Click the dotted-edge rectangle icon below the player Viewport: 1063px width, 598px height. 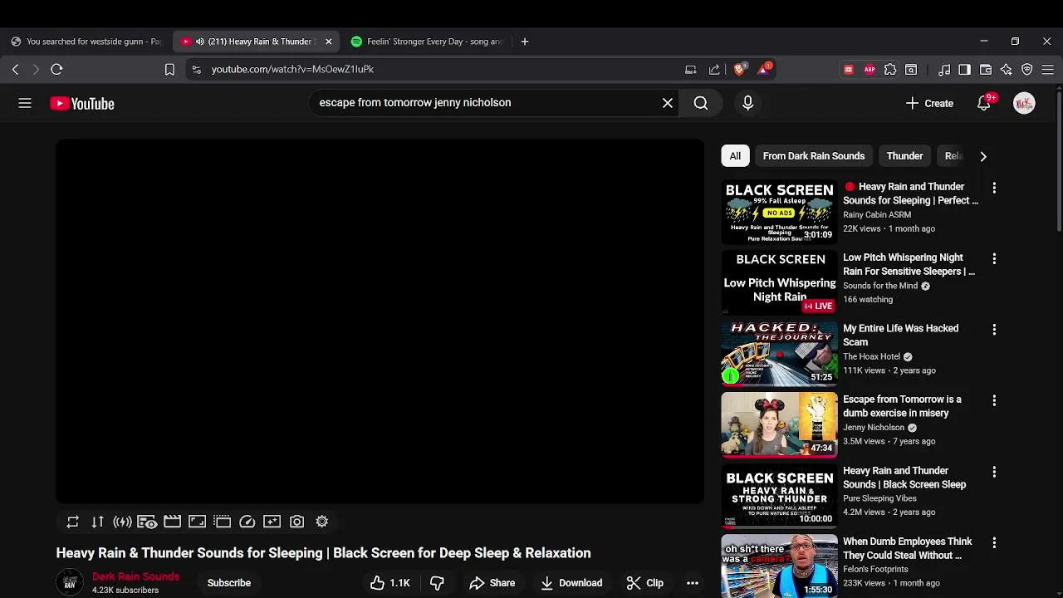pos(222,522)
